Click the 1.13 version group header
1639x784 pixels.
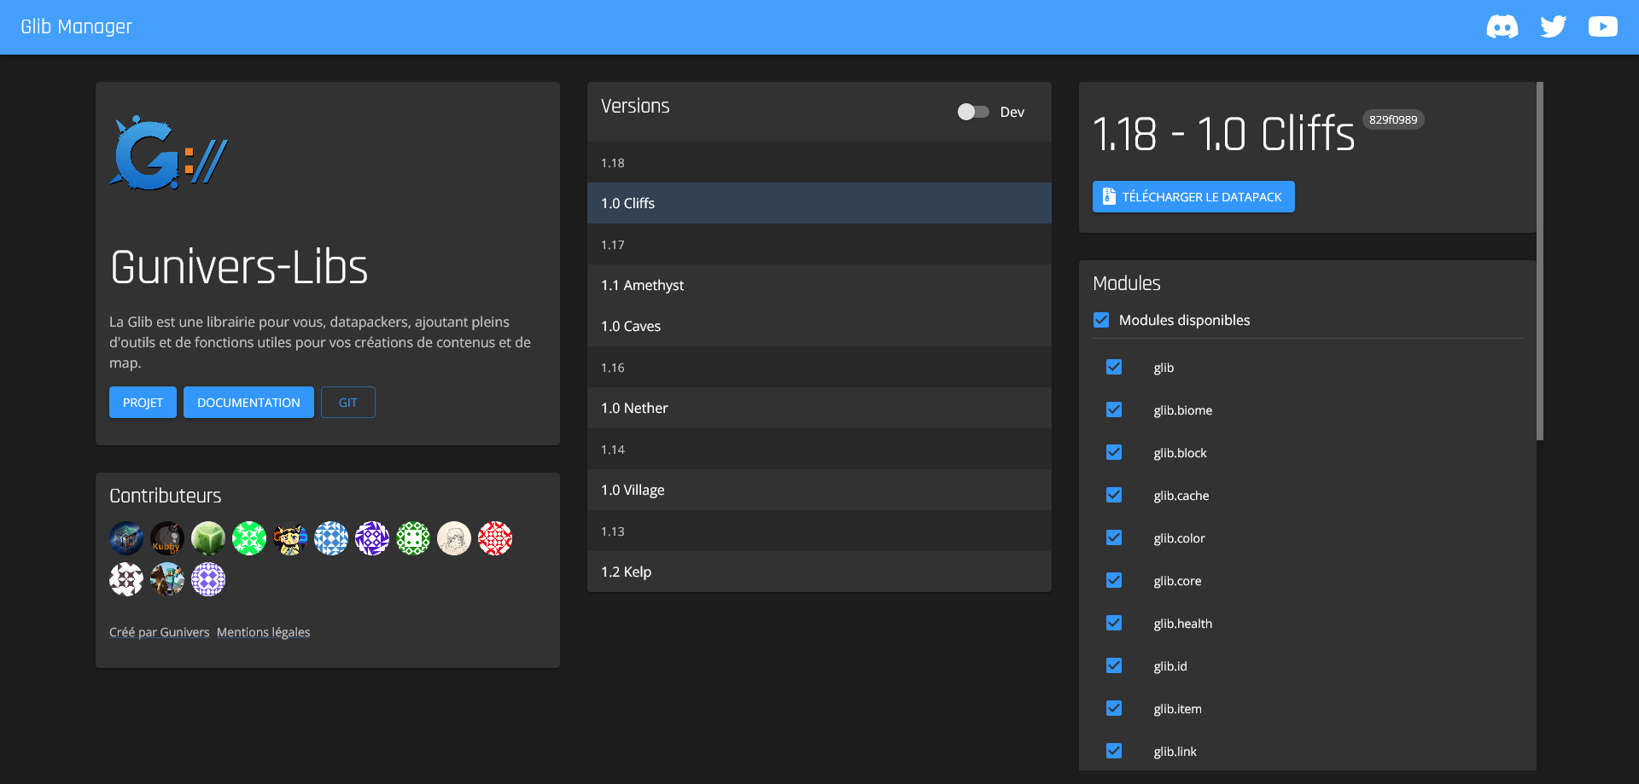[x=819, y=531]
